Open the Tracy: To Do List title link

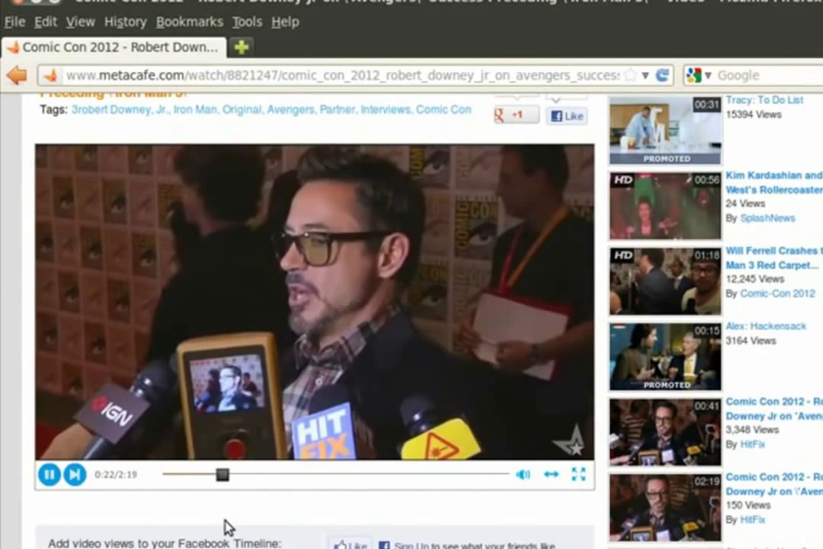click(x=764, y=100)
